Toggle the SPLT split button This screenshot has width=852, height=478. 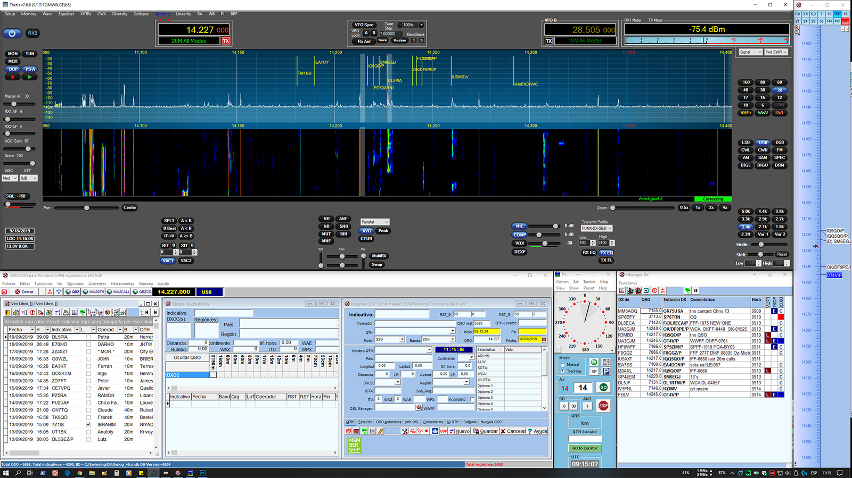(x=169, y=221)
